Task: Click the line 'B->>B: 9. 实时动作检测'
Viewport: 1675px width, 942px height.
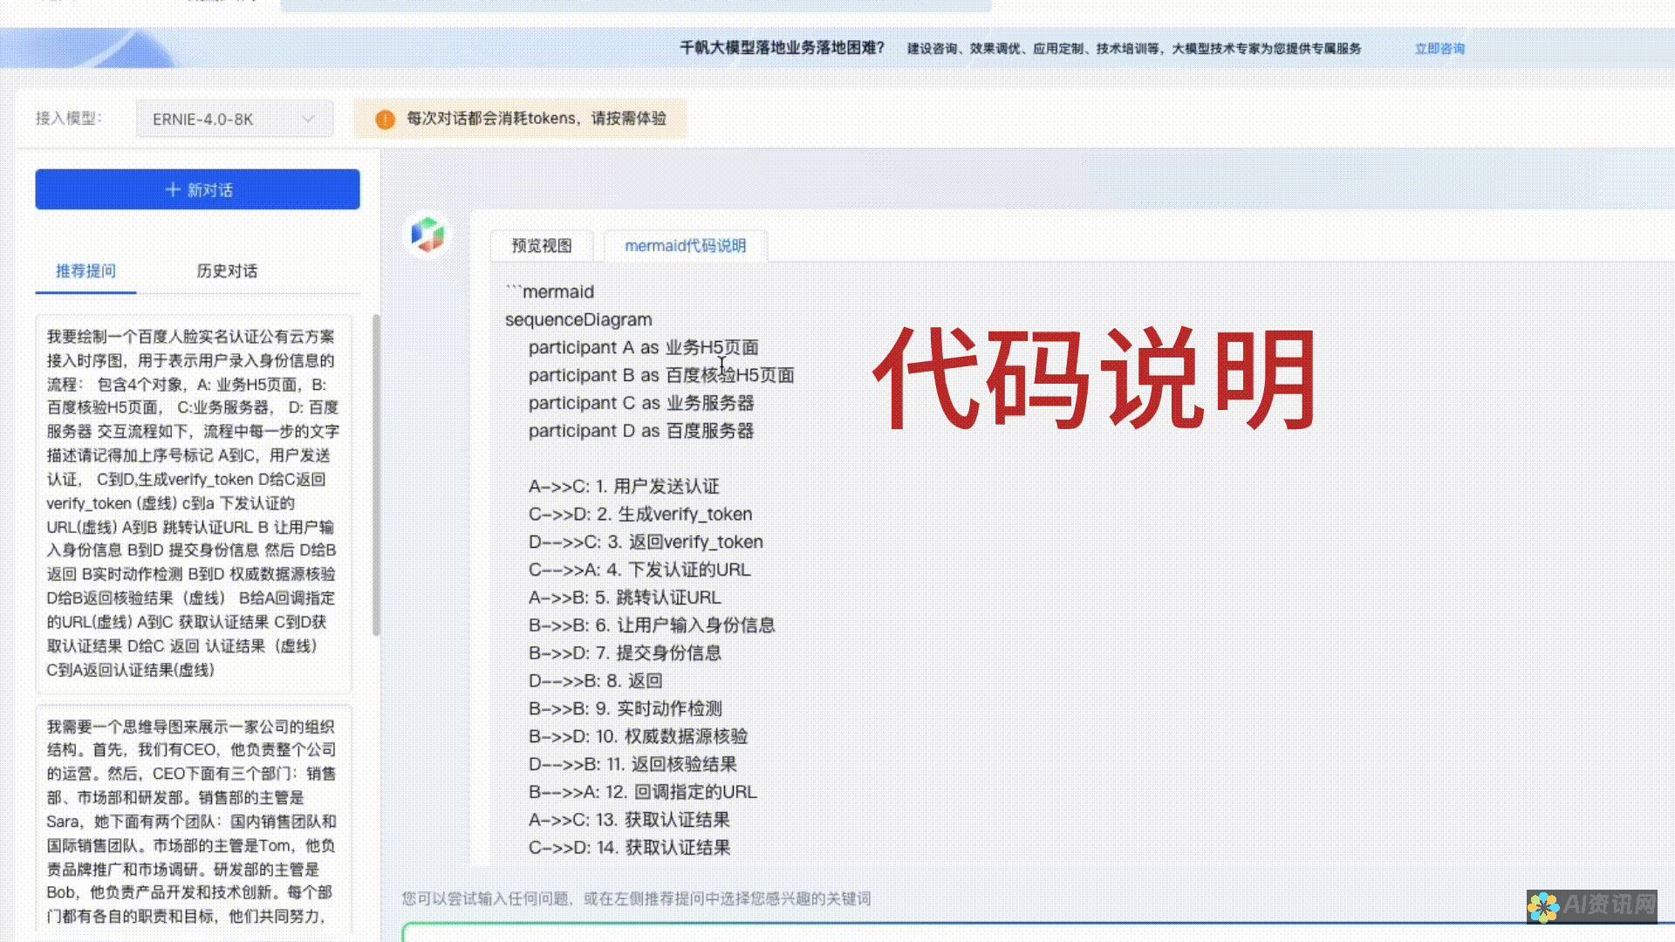Action: tap(625, 709)
